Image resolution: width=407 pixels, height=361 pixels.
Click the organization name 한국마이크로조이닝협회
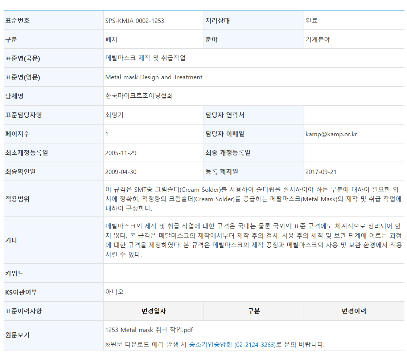point(139,96)
